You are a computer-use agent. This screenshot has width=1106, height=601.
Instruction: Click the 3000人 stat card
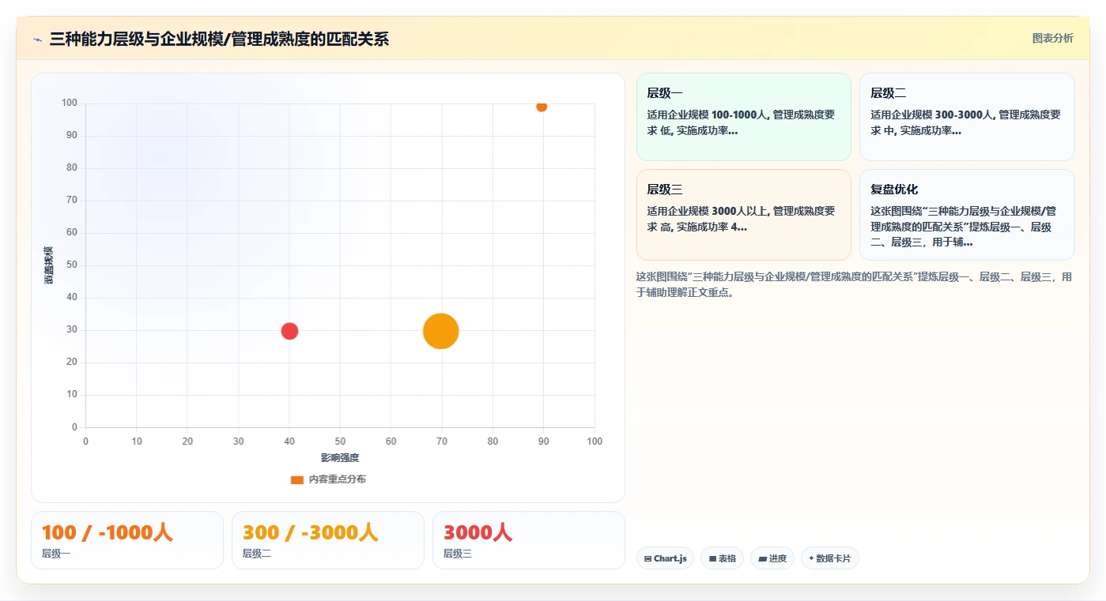529,540
